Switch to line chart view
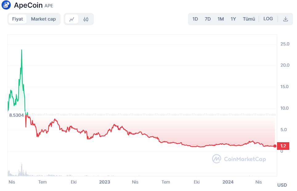 coord(72,19)
